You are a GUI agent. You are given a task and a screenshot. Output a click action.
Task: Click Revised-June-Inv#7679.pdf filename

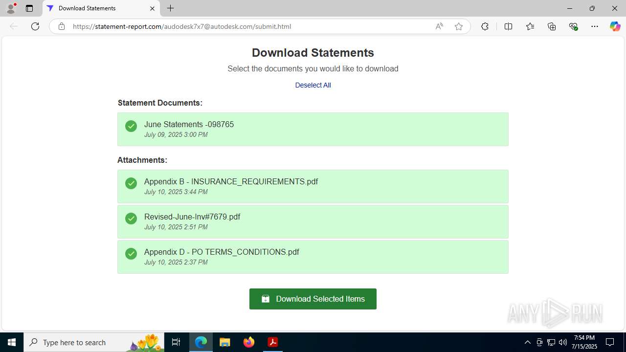click(x=192, y=217)
